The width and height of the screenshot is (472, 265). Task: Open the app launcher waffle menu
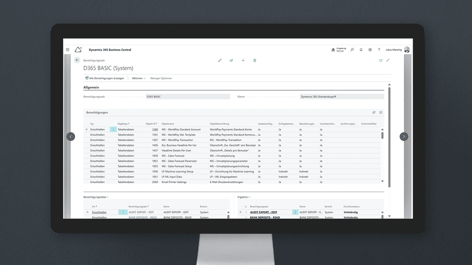pos(68,50)
